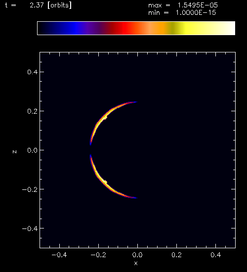Click the bright blue region of colorbar
247x272 pixels.
[x=76, y=28]
